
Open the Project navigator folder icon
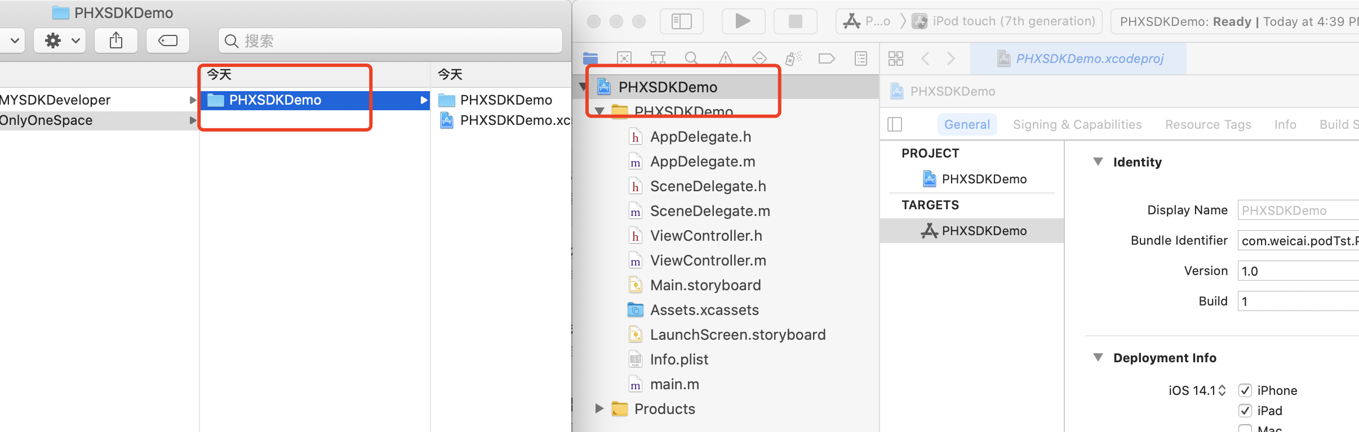click(590, 58)
